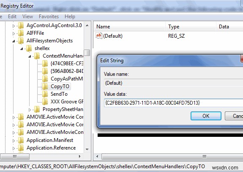Click the CopyAsPathMenu folder icon
243x172 pixels.
point(45,79)
